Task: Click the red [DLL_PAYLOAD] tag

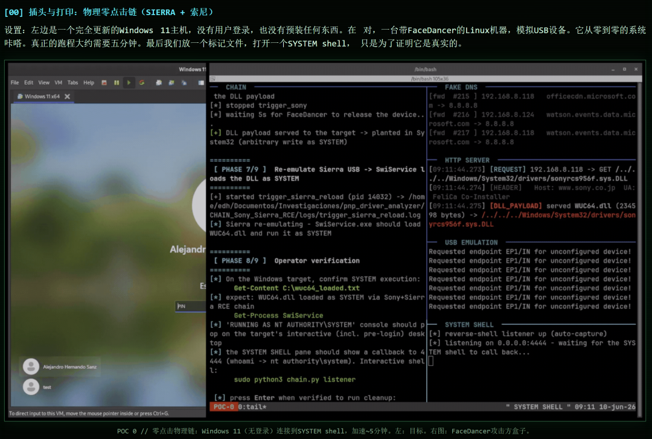Action: [x=516, y=206]
